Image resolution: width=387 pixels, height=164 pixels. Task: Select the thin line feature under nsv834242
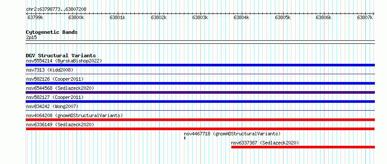pyautogui.click(x=200, y=110)
